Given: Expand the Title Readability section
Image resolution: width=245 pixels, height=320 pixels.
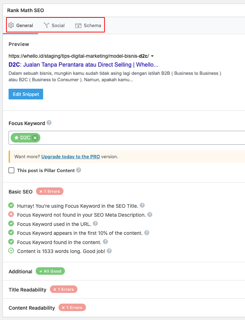Looking at the screenshot, I should coord(27,290).
